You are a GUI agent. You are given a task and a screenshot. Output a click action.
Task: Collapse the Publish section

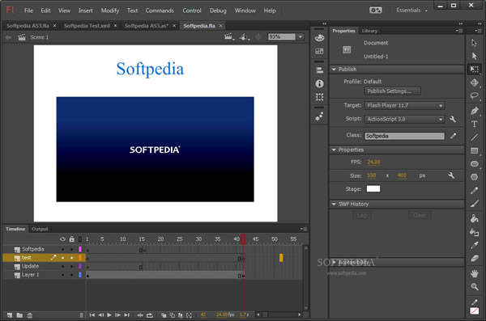tap(334, 70)
